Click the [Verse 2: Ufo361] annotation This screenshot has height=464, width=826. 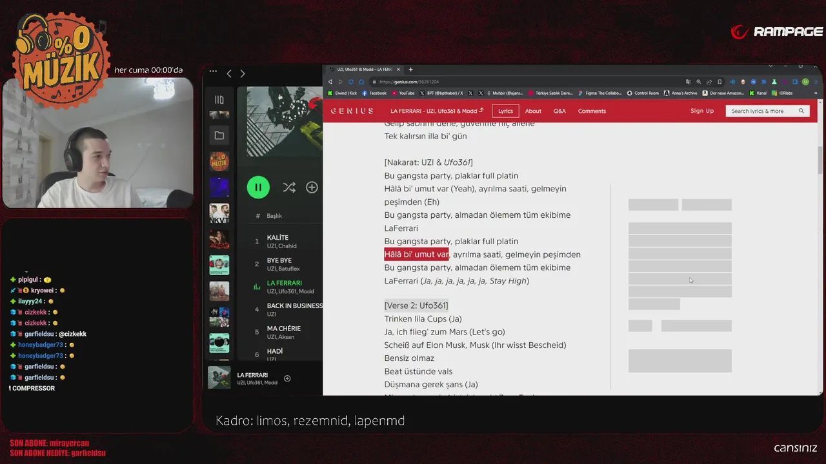[x=416, y=305]
